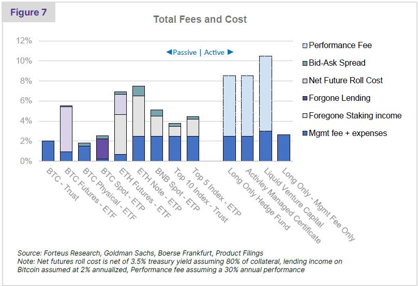This screenshot has width=418, height=286.
Task: Click the Mgmt fee + expenses legend swatch
Action: point(305,133)
